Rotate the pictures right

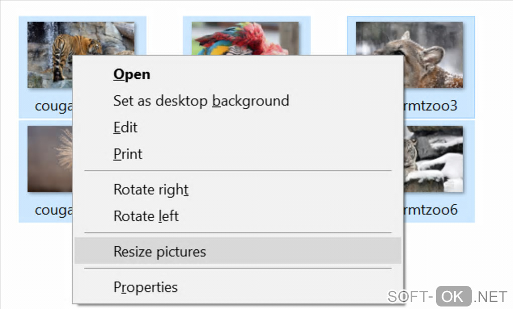coord(151,190)
